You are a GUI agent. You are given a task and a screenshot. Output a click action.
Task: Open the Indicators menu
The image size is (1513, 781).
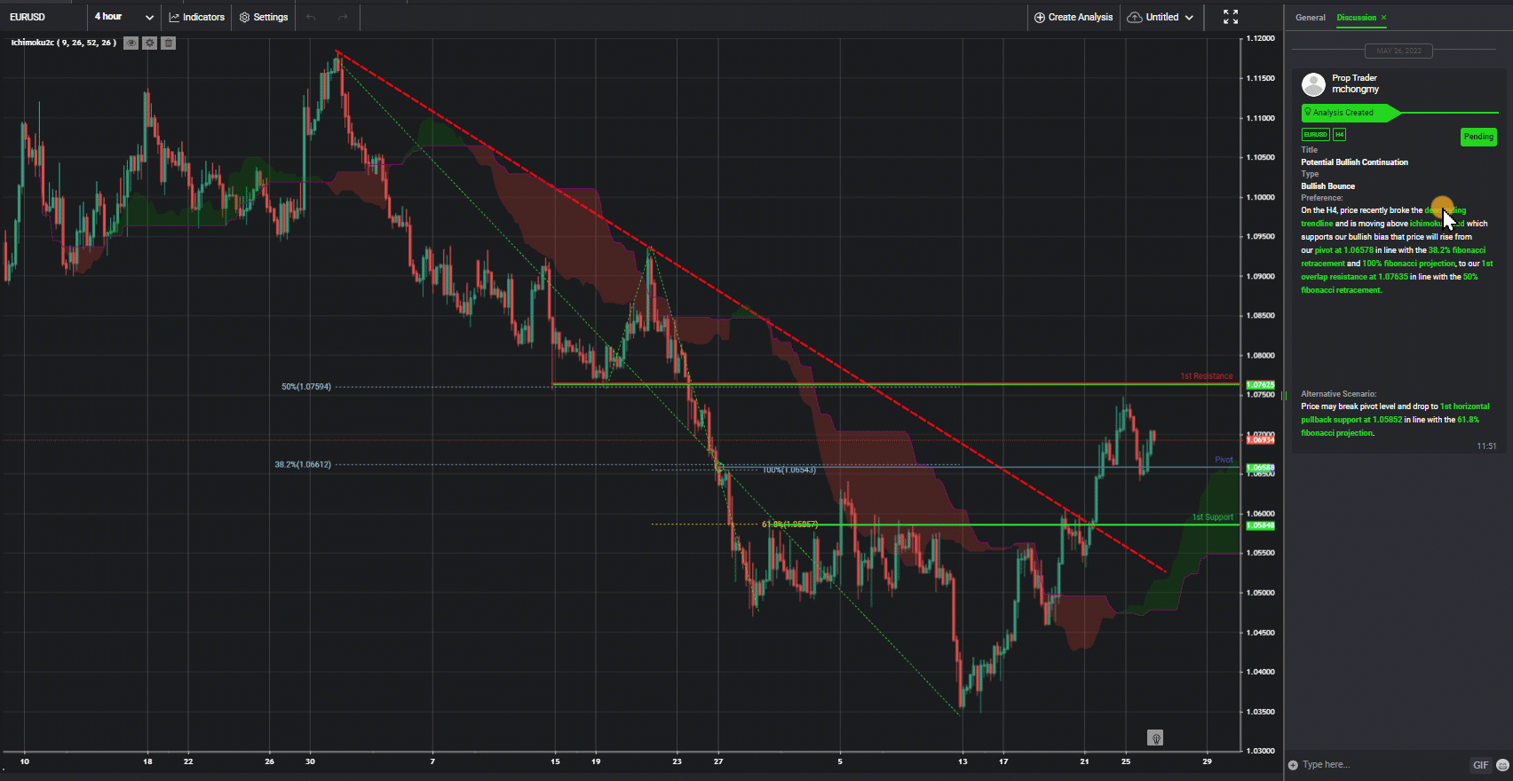pos(196,17)
